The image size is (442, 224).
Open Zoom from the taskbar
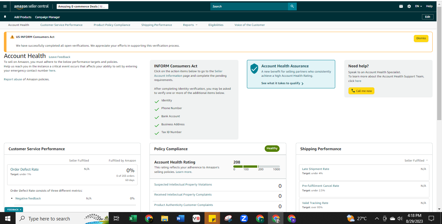click(244, 218)
